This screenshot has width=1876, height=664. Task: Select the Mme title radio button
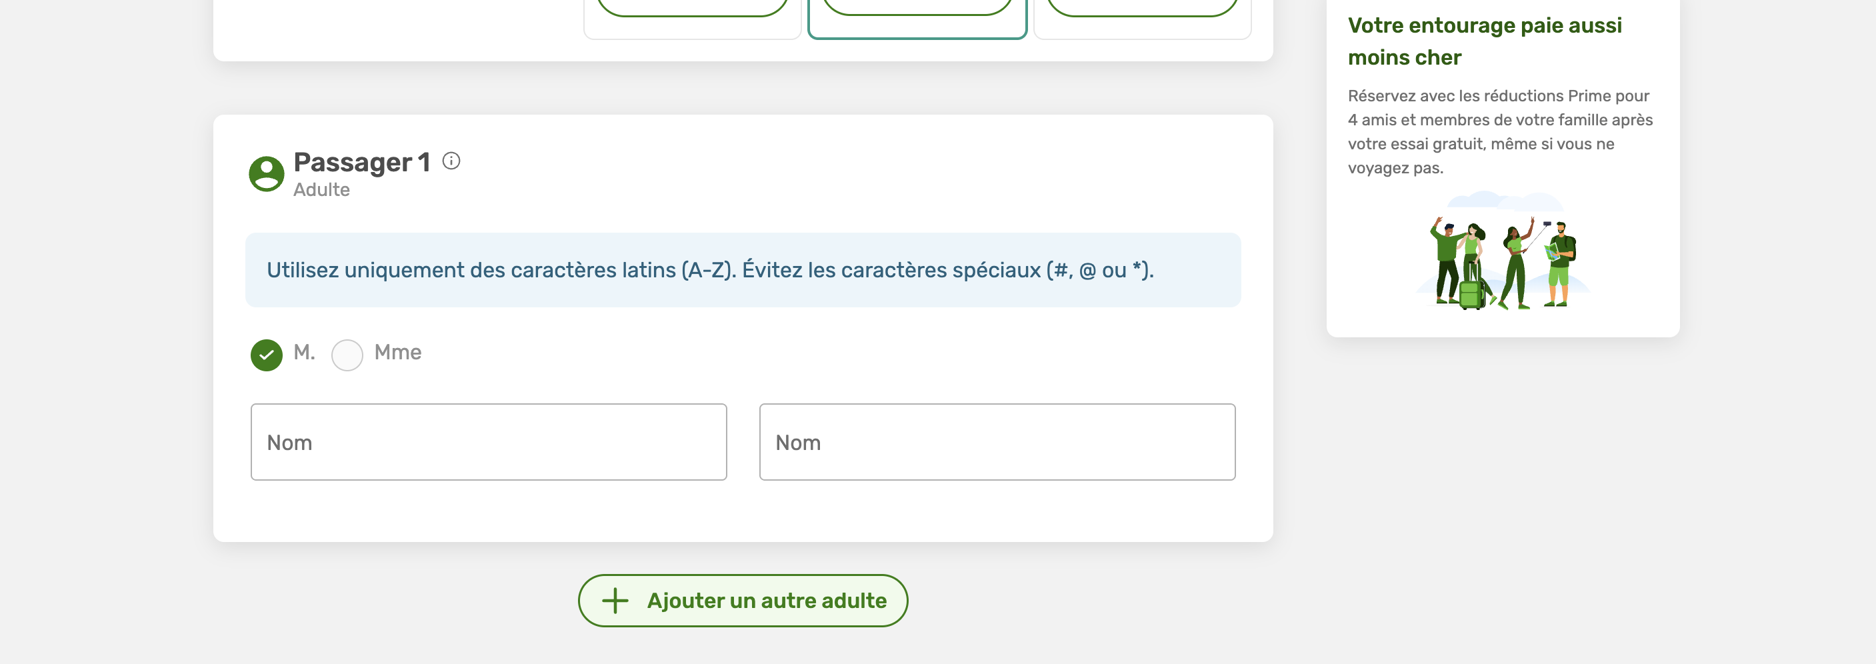point(347,355)
